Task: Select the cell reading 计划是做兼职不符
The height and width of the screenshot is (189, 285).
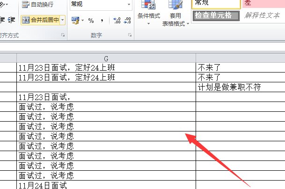Action: tap(241, 87)
